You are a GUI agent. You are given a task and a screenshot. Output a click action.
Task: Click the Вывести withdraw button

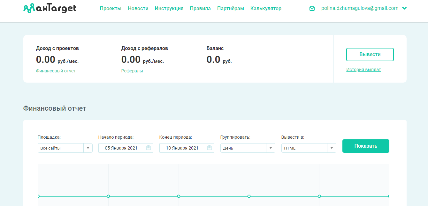[370, 55]
